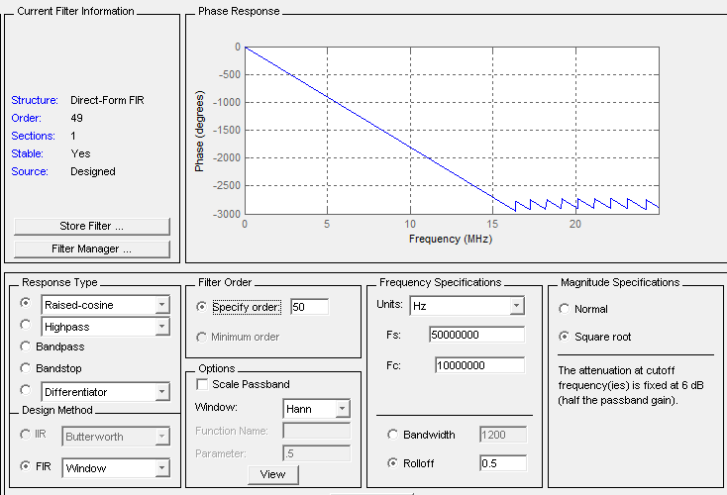Open the Filter Manager
Screen dimensions: 727x495
click(x=92, y=248)
